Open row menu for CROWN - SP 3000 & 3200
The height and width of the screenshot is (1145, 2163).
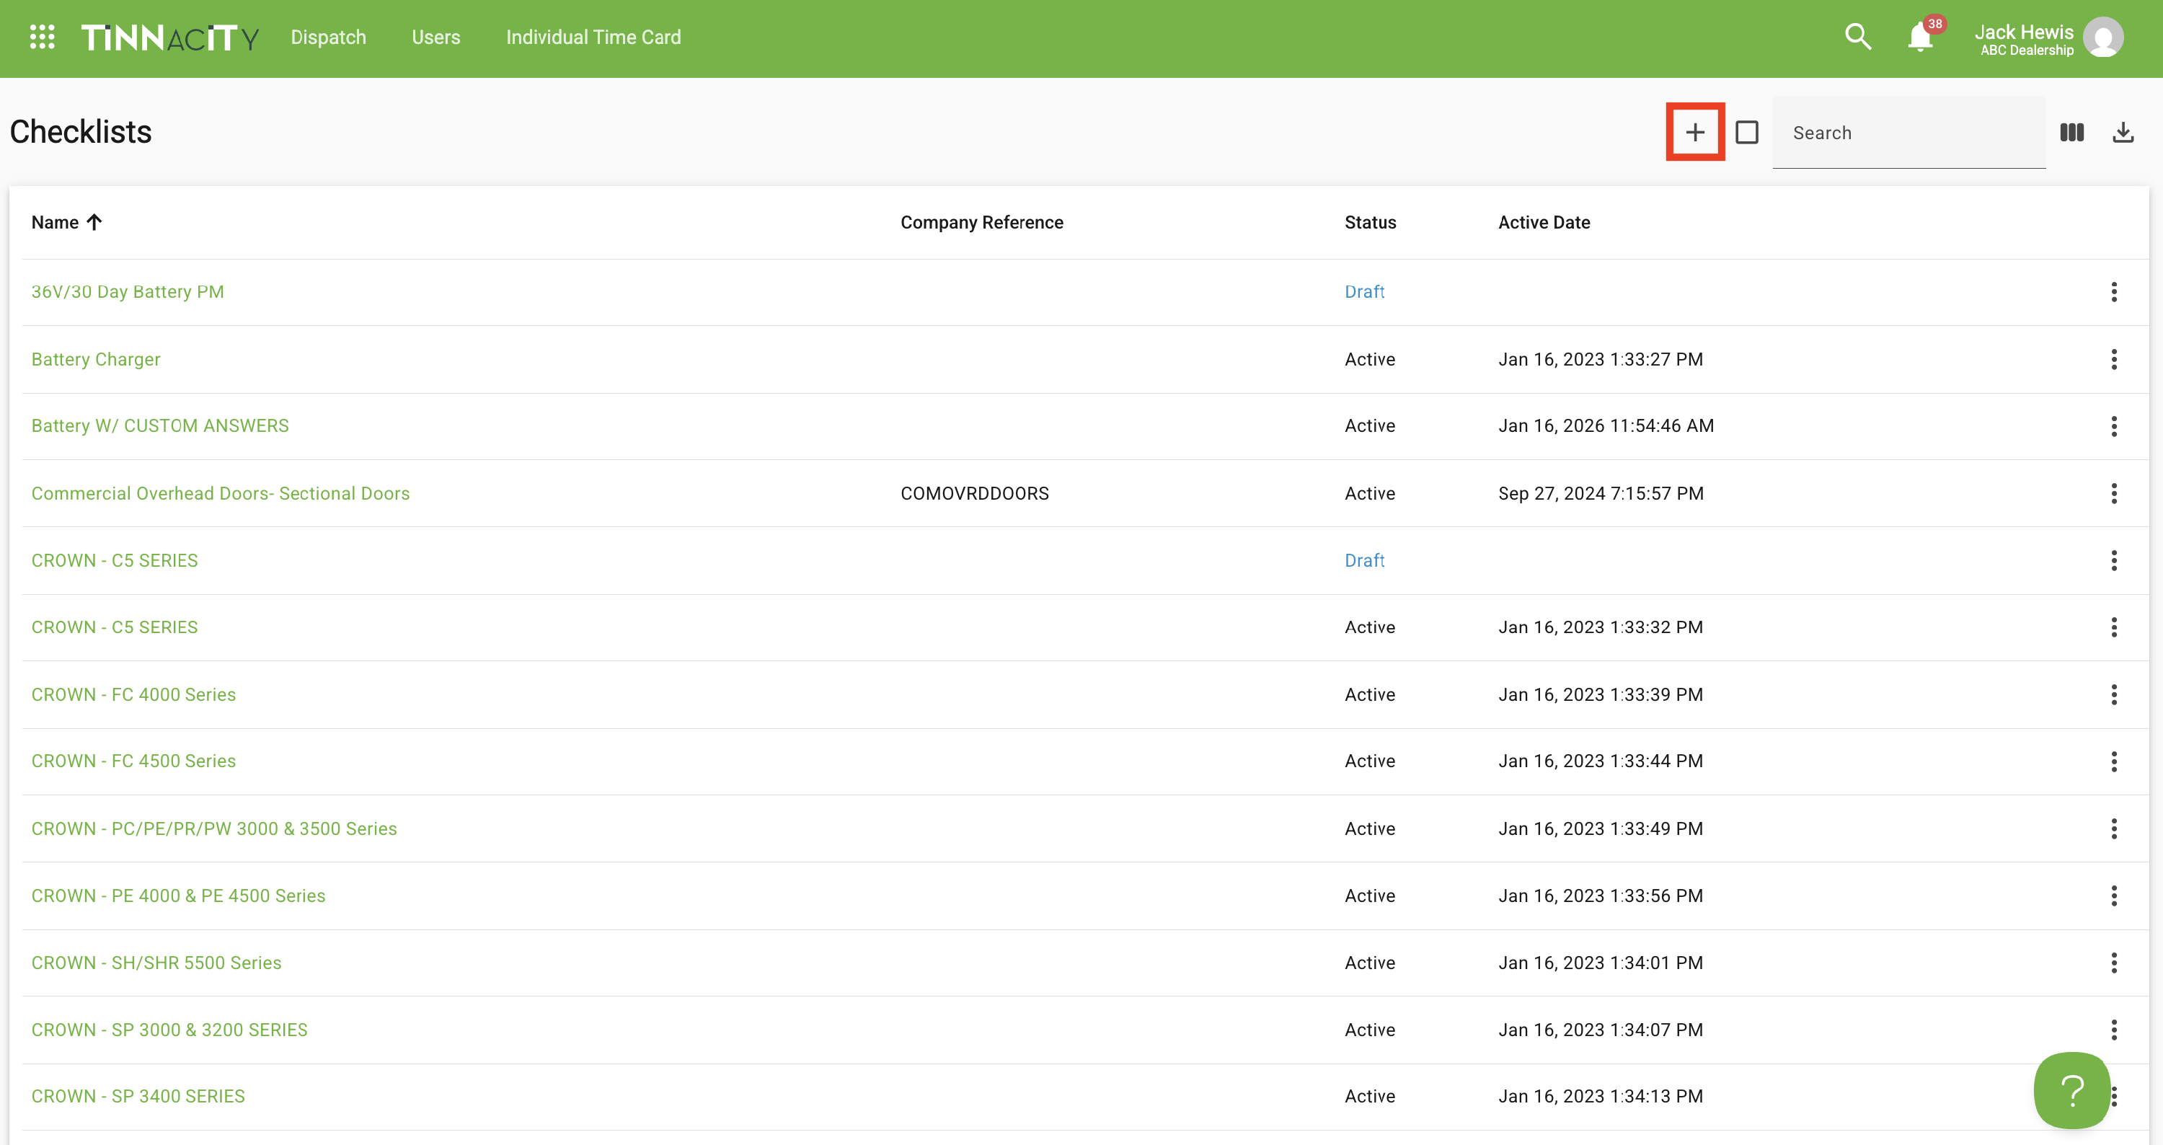tap(2113, 1030)
